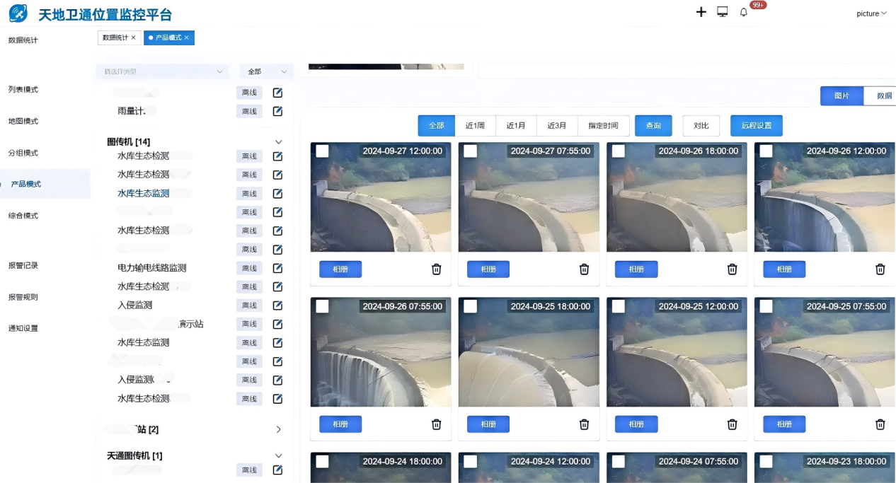The image size is (896, 483).
Task: Collapse the 图传机 [14] group
Action: (278, 142)
